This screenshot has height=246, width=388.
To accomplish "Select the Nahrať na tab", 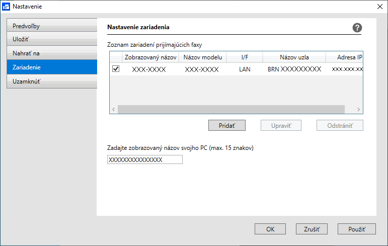I will click(x=51, y=53).
